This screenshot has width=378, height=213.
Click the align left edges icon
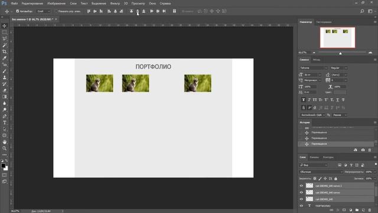(109, 11)
